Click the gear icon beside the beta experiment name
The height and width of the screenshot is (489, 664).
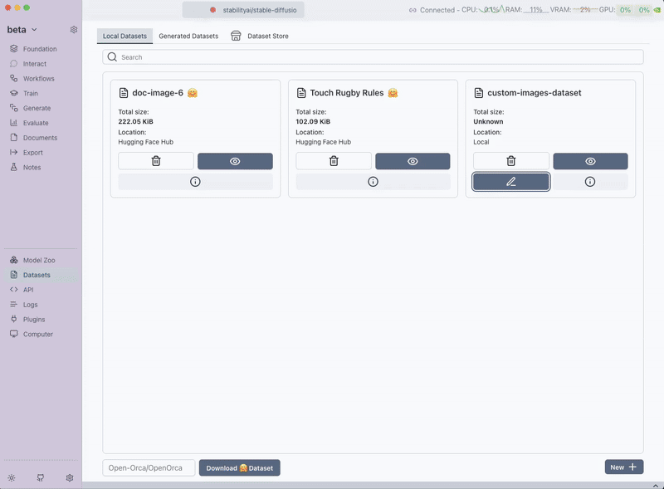74,30
